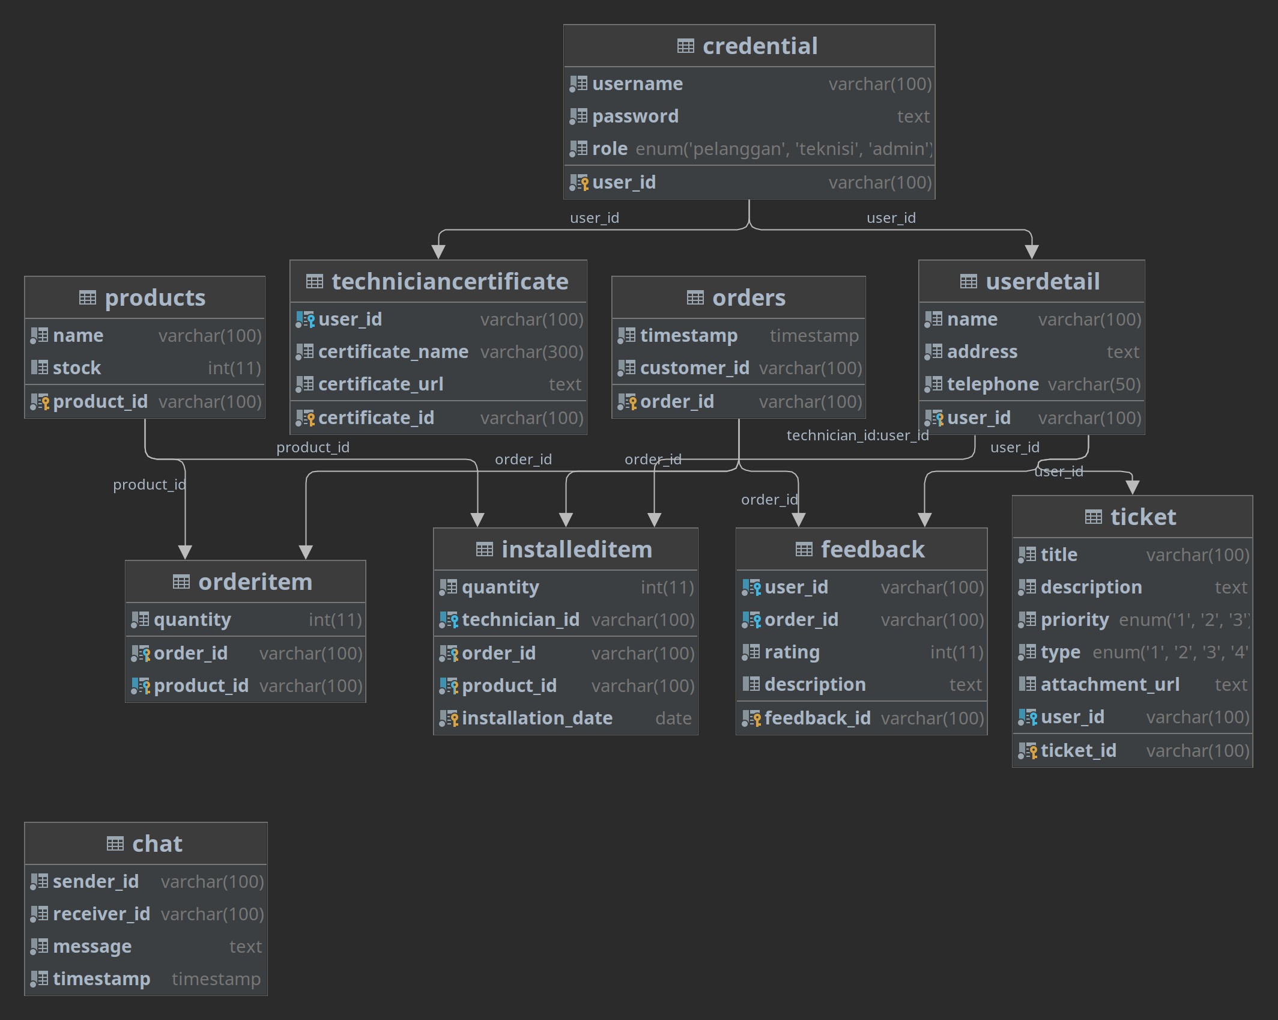Click the column icon beside password
This screenshot has height=1020, width=1278.
point(578,117)
